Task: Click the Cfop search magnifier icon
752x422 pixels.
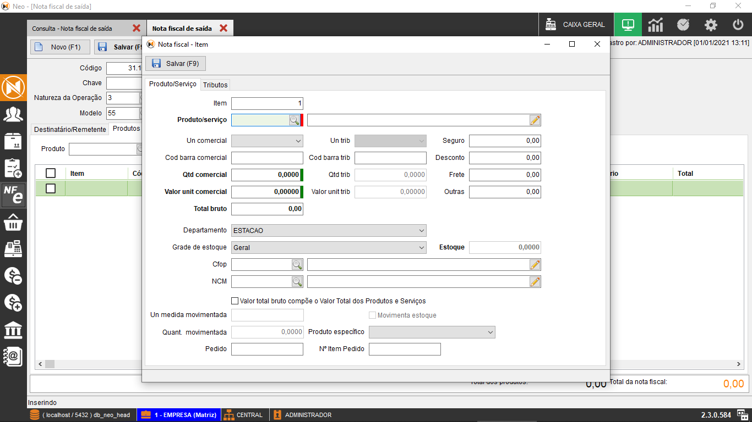Action: tap(297, 264)
